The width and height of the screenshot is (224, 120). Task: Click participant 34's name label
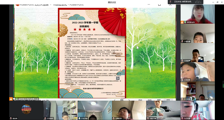tap(153, 118)
